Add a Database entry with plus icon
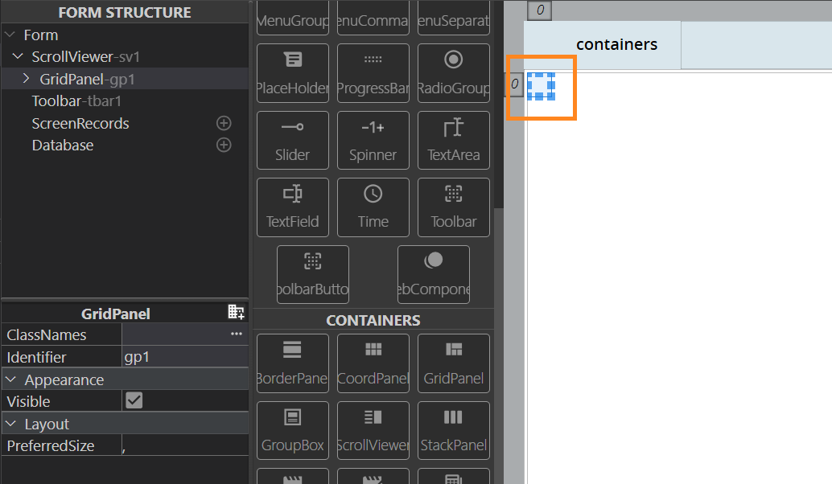Viewport: 832px width, 484px height. pos(224,146)
